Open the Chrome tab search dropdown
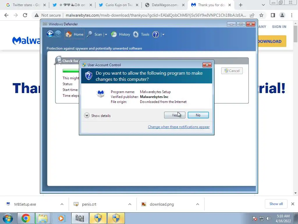 coord(263,5)
